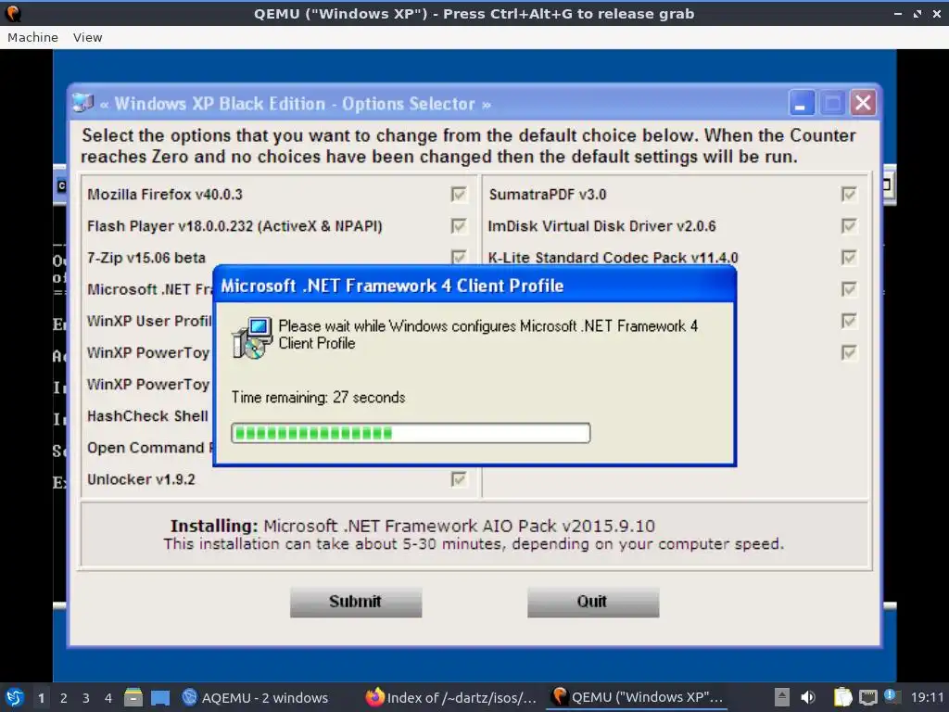Click the Submit button
The height and width of the screenshot is (712, 949).
[x=356, y=602]
